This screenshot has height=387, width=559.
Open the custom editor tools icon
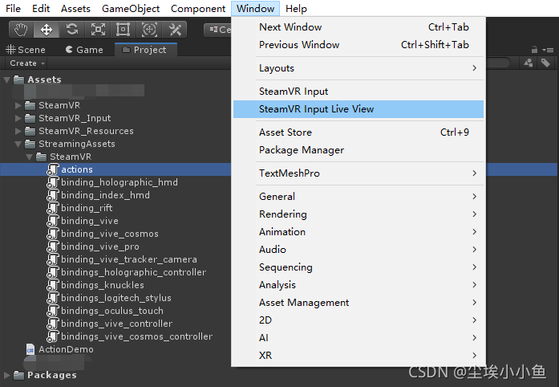click(175, 30)
